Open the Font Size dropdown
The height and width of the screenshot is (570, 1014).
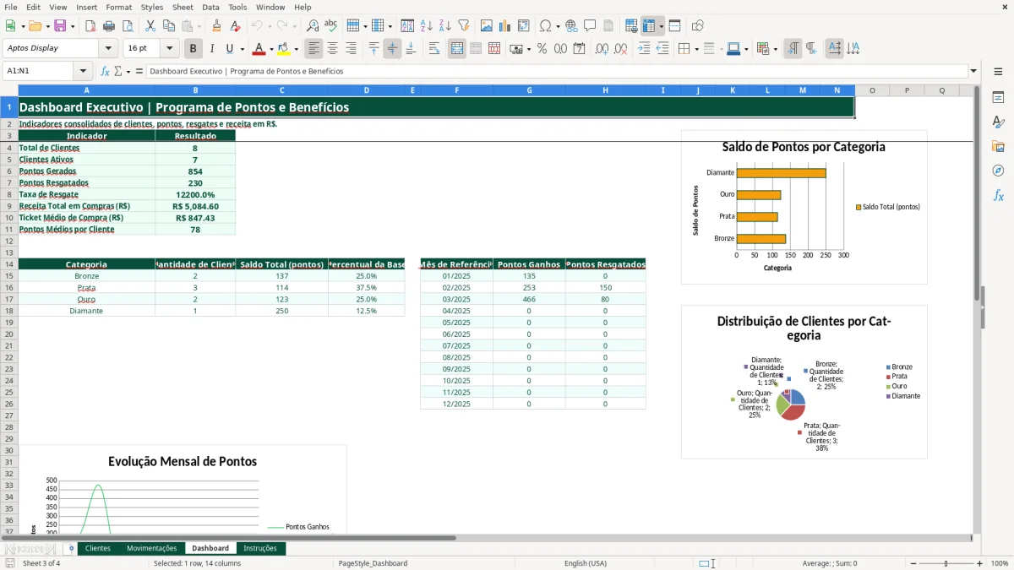(x=170, y=49)
